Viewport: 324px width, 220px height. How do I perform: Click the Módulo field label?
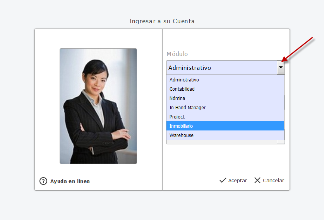pyautogui.click(x=177, y=54)
